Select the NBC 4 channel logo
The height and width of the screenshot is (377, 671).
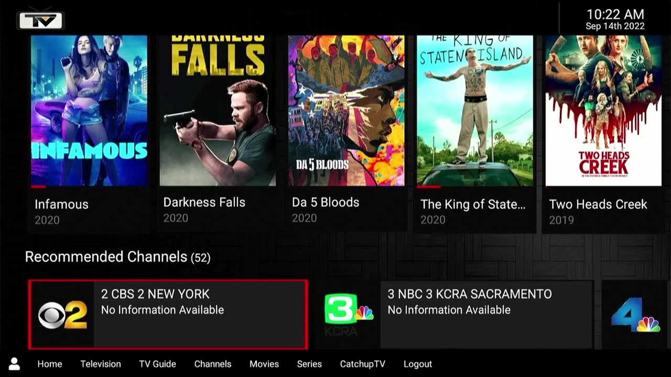pos(635,315)
